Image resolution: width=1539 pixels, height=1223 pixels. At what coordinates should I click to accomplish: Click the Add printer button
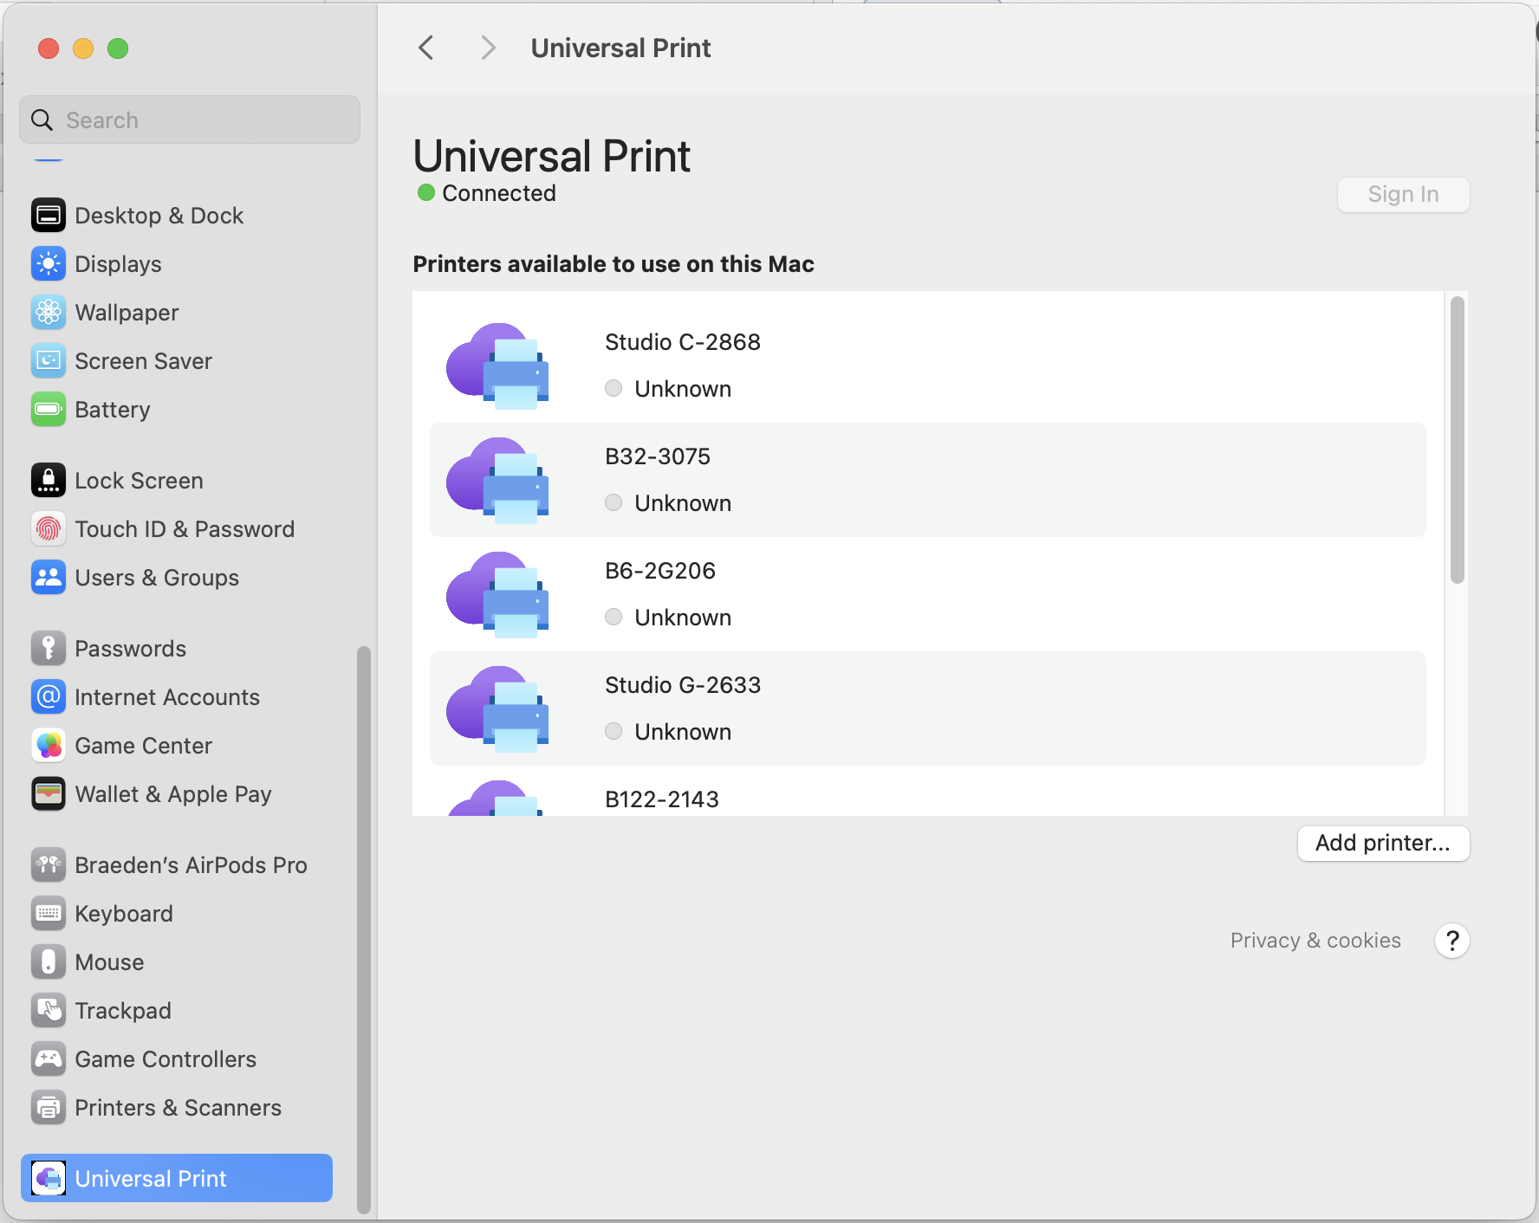coord(1383,843)
